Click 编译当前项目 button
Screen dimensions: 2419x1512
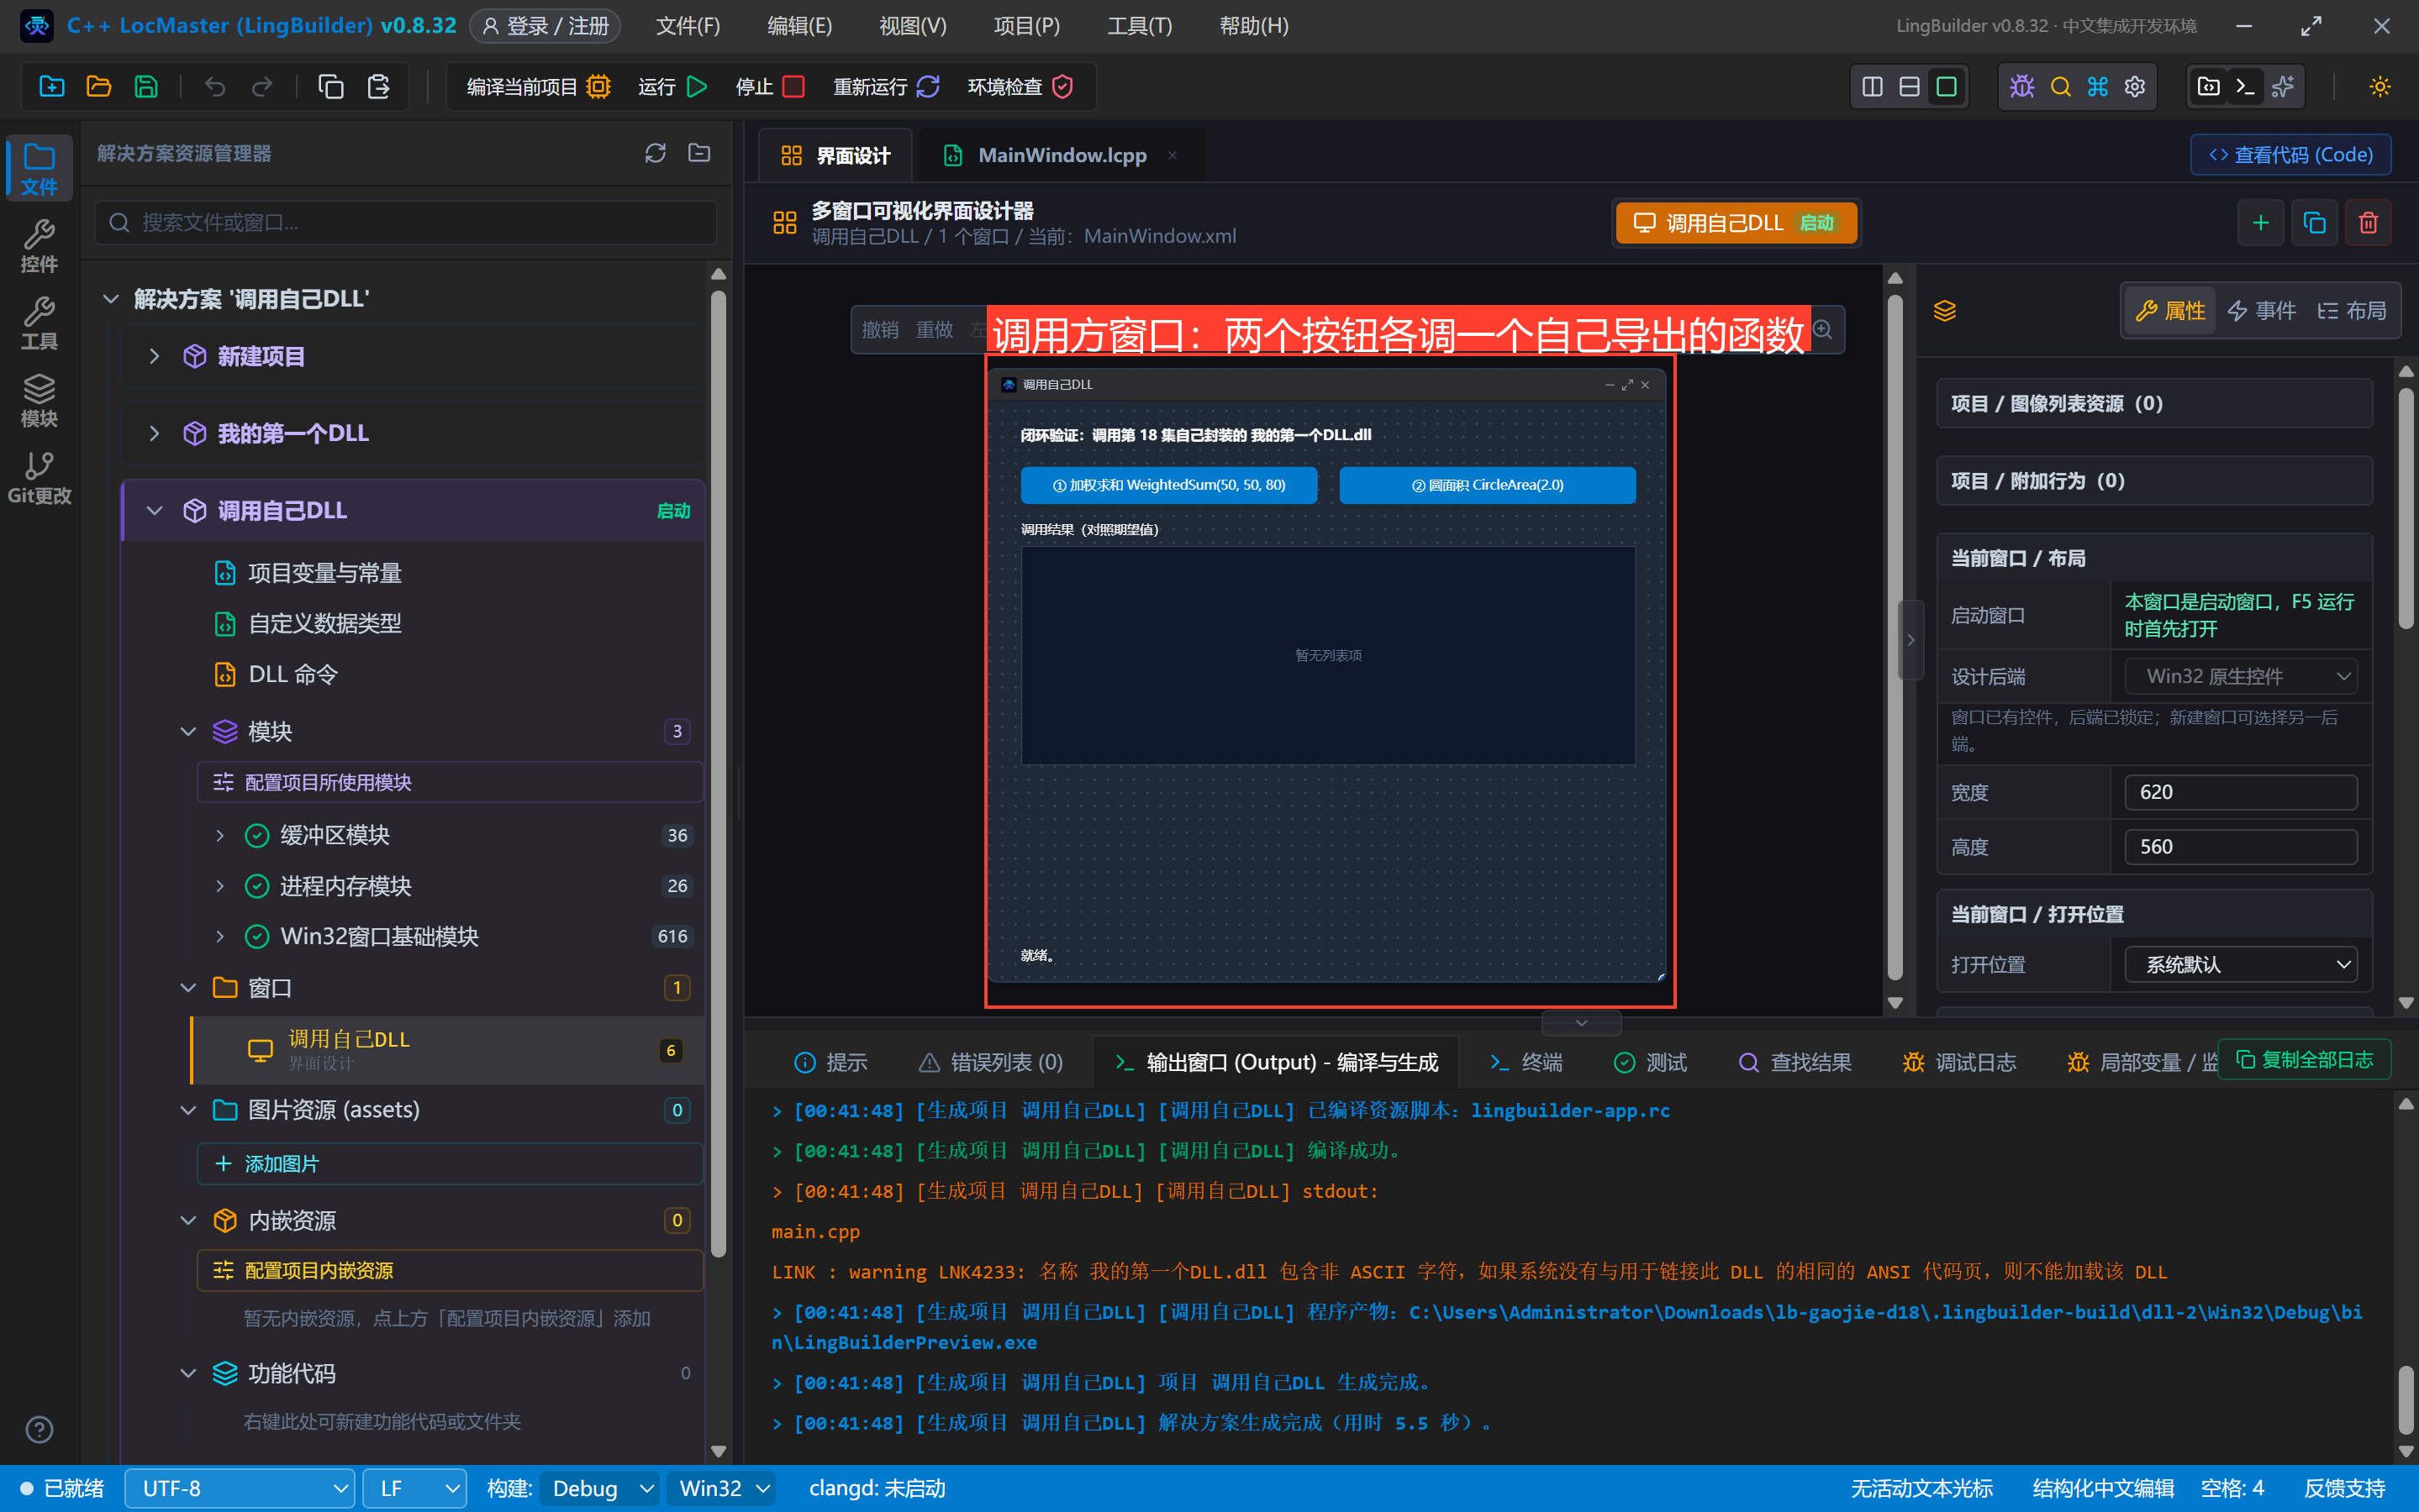537,87
